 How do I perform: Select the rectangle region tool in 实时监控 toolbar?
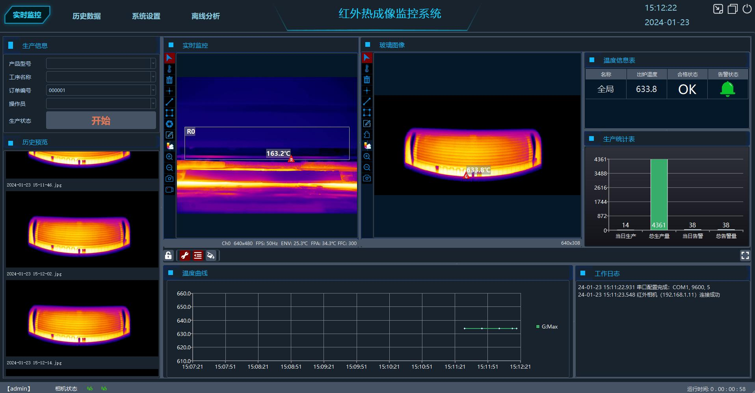(x=169, y=113)
